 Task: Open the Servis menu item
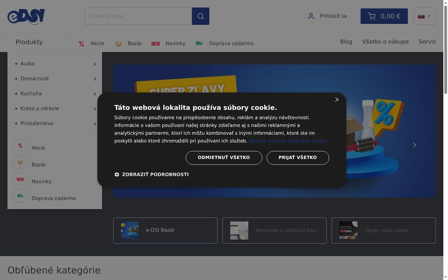(x=427, y=42)
